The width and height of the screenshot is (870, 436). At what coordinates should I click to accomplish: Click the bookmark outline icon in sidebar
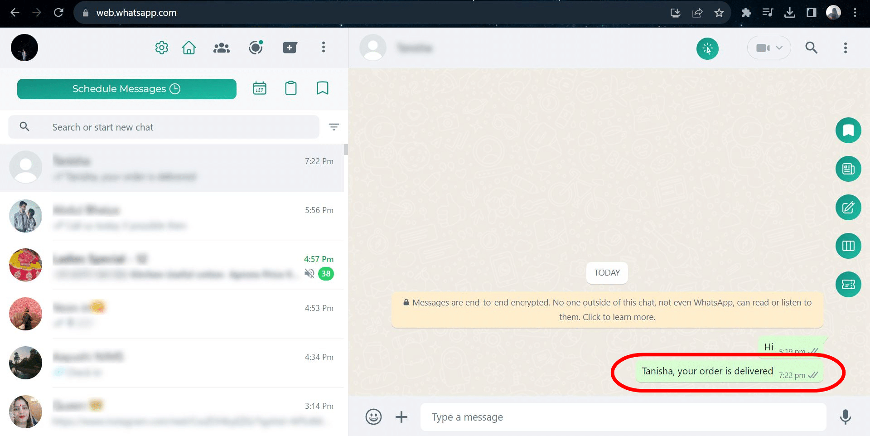322,88
